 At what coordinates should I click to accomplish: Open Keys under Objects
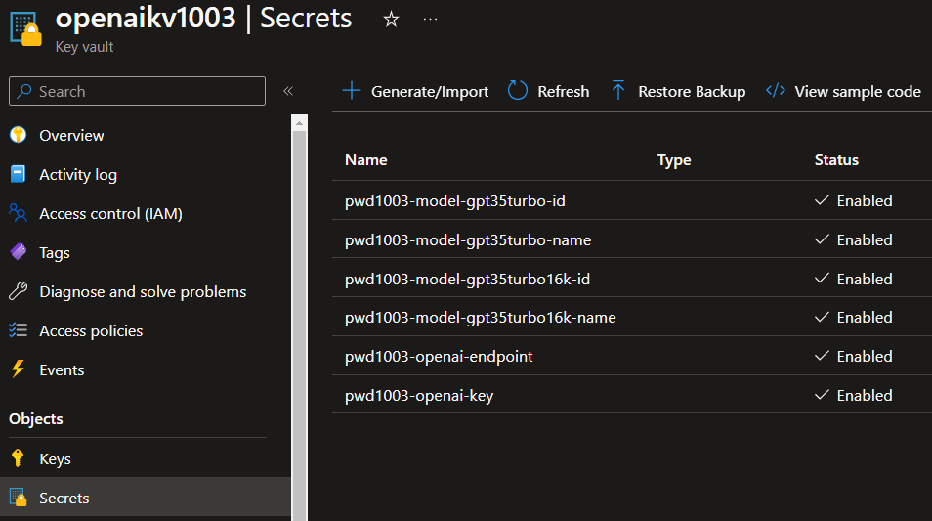pos(56,459)
